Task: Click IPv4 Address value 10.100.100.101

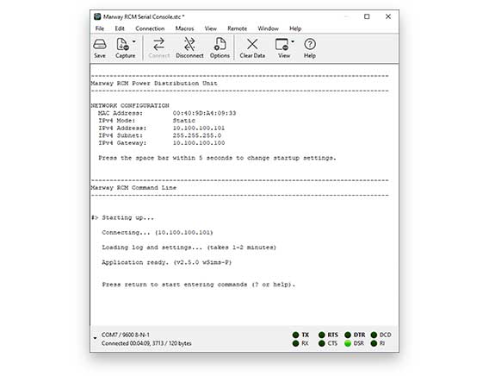Action: tap(199, 128)
